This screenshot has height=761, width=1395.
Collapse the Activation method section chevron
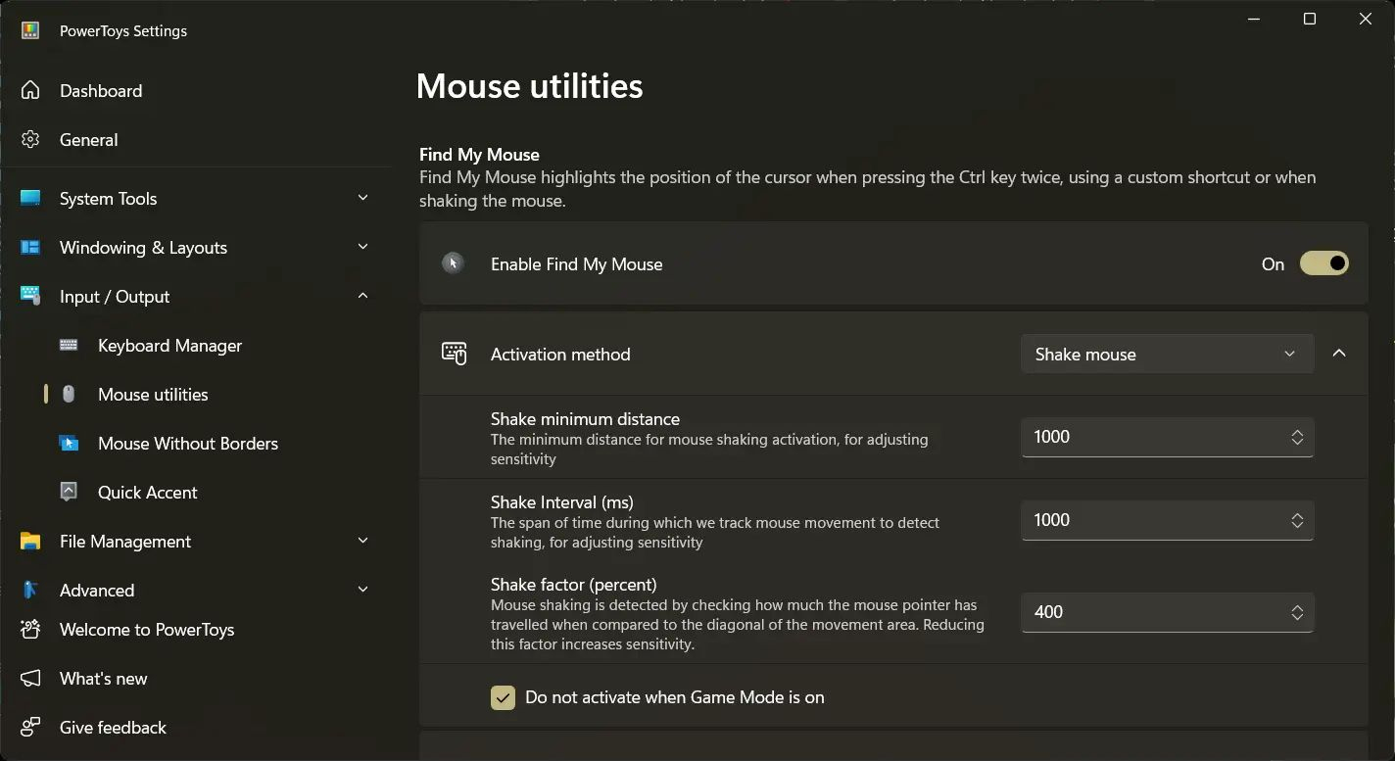tap(1339, 354)
